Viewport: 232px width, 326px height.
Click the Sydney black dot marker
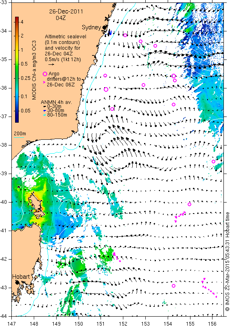tap(104, 27)
